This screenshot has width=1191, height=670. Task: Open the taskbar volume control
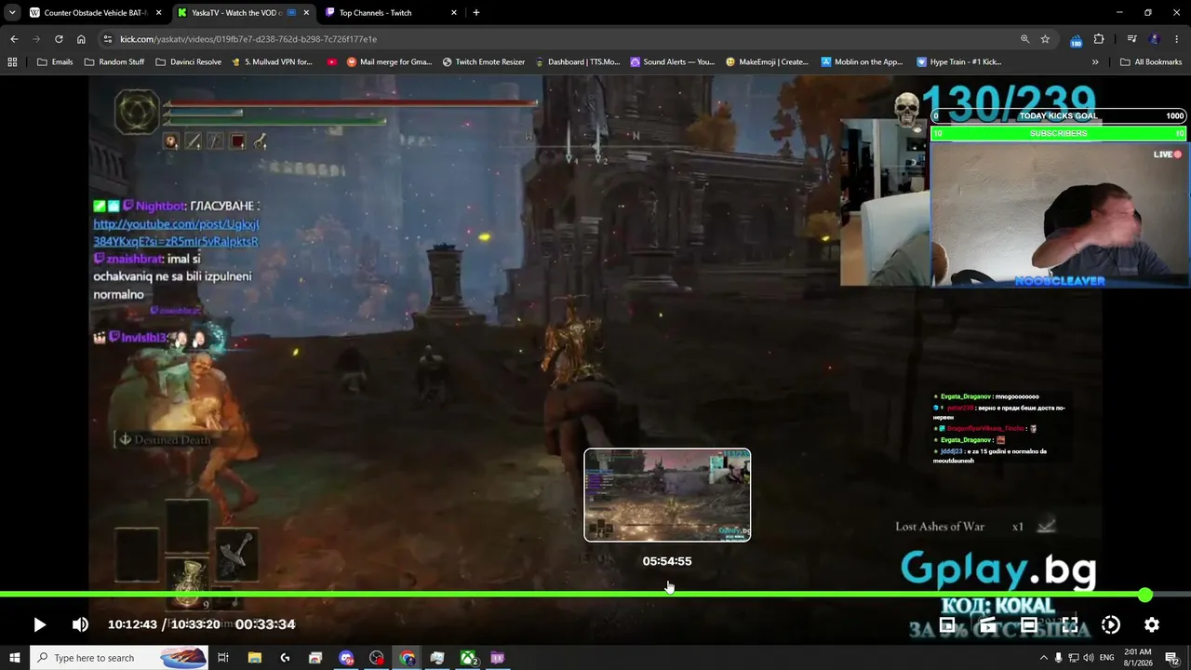(x=1089, y=658)
